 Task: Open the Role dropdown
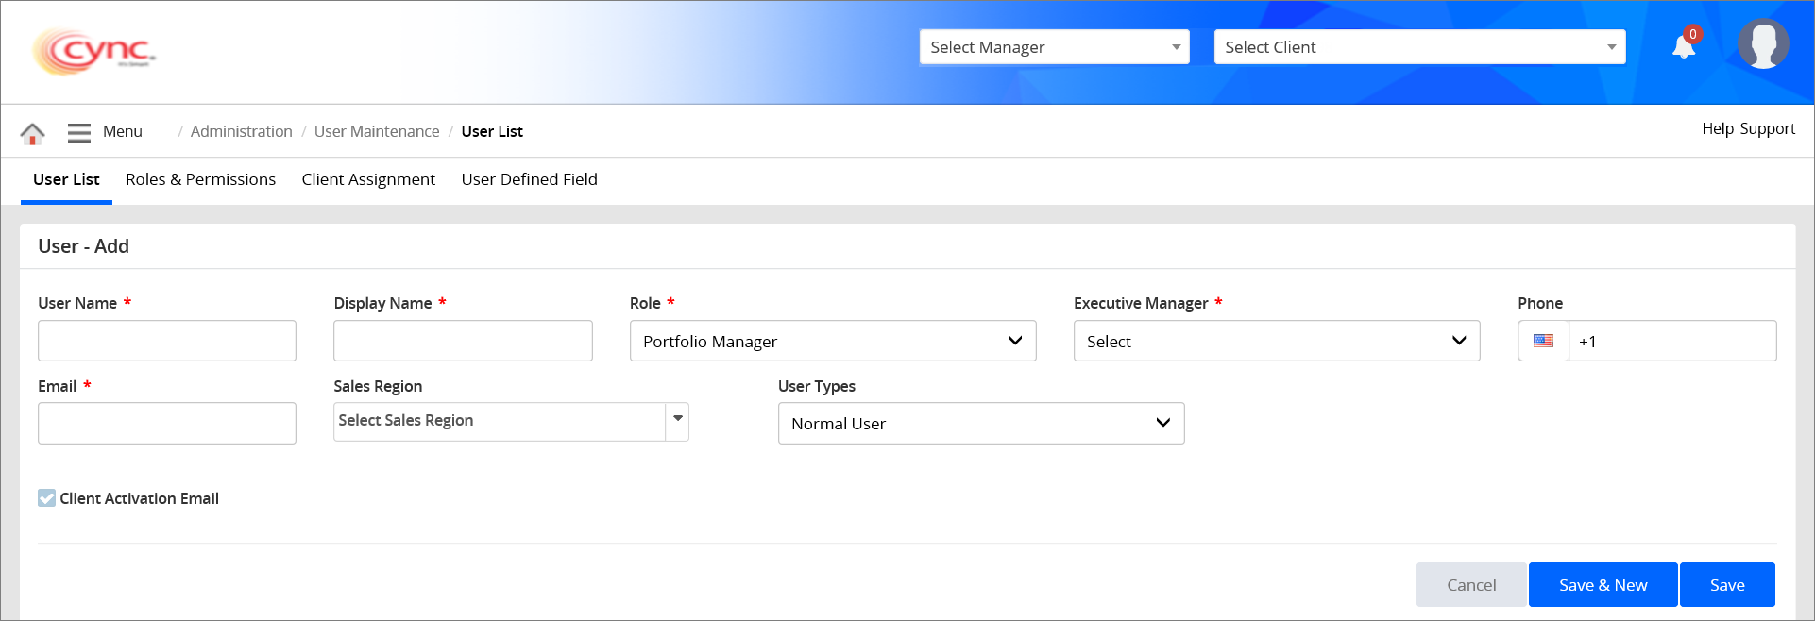coord(832,341)
